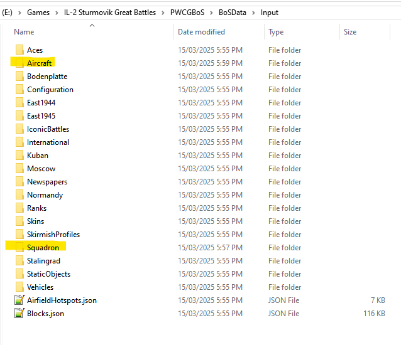Select the Aces folder icon
Screen dimensions: 401x345
[x=19, y=50]
